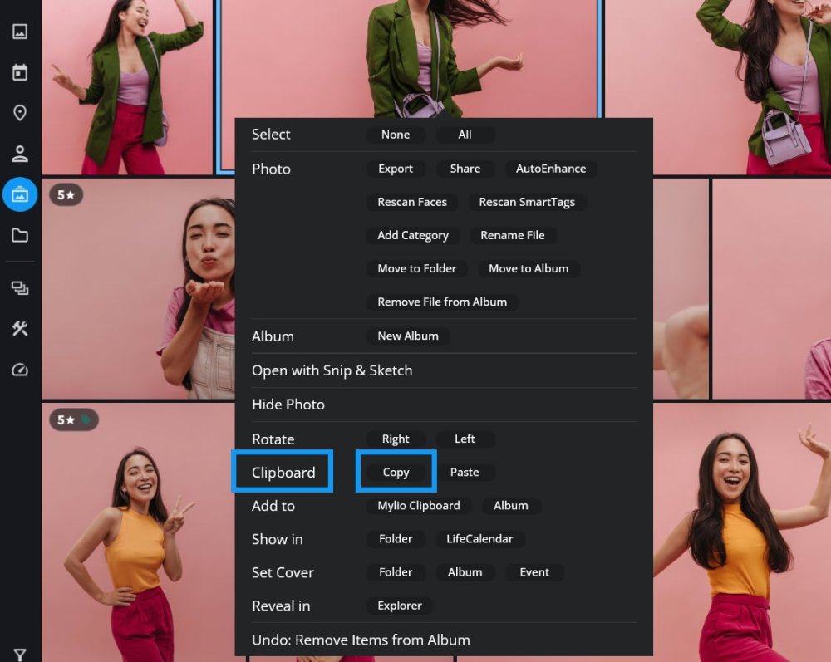Click Rescan SmartTags
The image size is (831, 662).
[x=527, y=203]
